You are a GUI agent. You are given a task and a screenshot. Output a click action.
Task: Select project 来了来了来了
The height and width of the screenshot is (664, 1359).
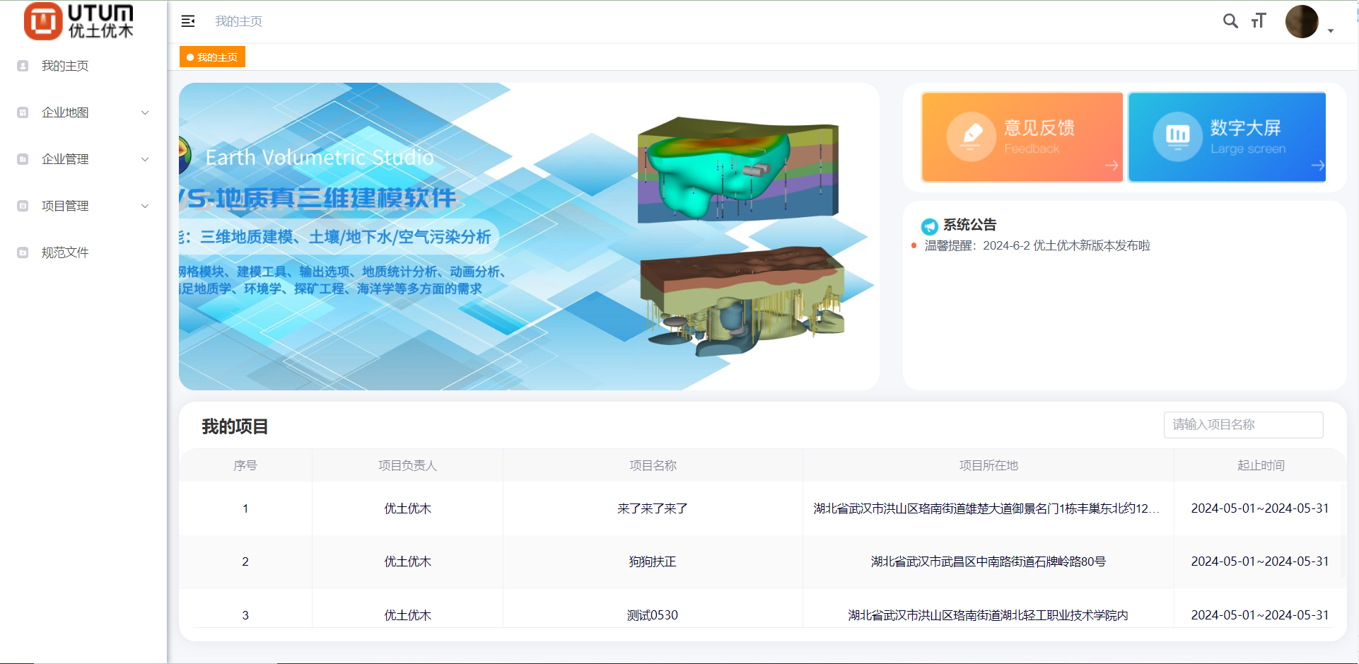(653, 508)
